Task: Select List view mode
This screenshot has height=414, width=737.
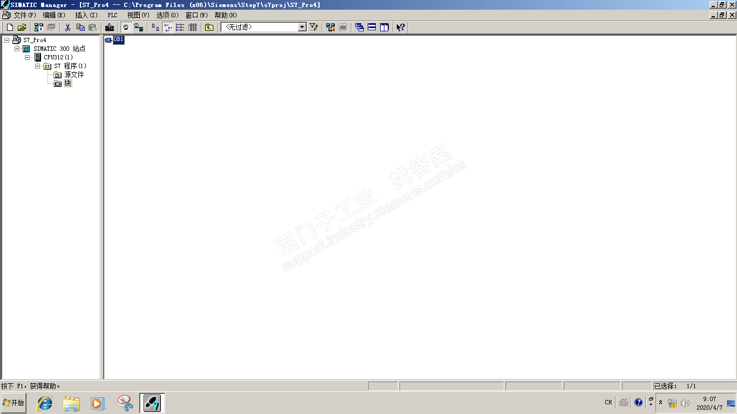Action: click(180, 27)
